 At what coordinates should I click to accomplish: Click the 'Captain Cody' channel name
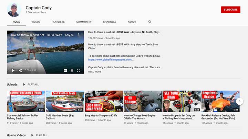(39, 8)
